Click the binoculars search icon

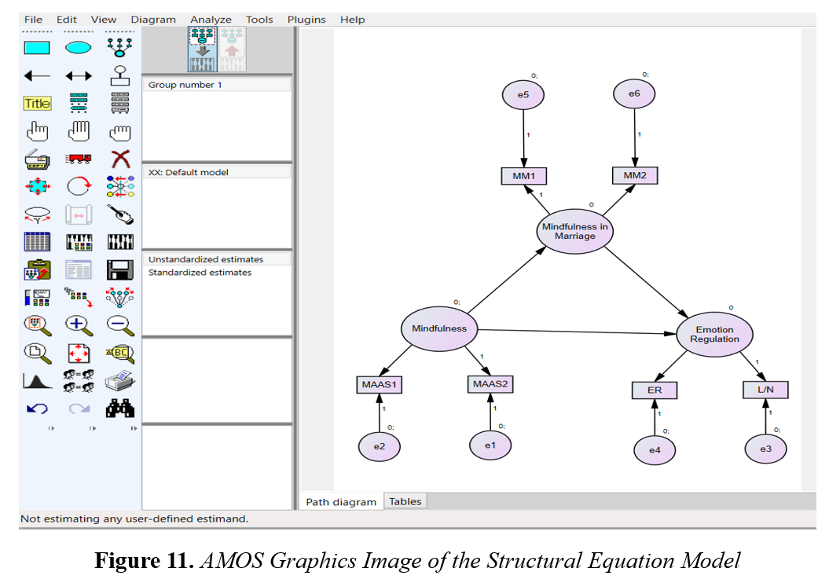pyautogui.click(x=119, y=409)
